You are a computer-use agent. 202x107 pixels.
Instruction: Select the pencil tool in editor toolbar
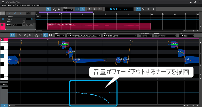[x=25, y=35]
